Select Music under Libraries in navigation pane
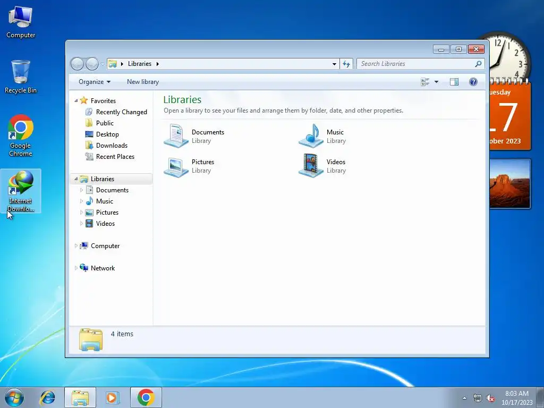544x408 pixels. point(105,201)
